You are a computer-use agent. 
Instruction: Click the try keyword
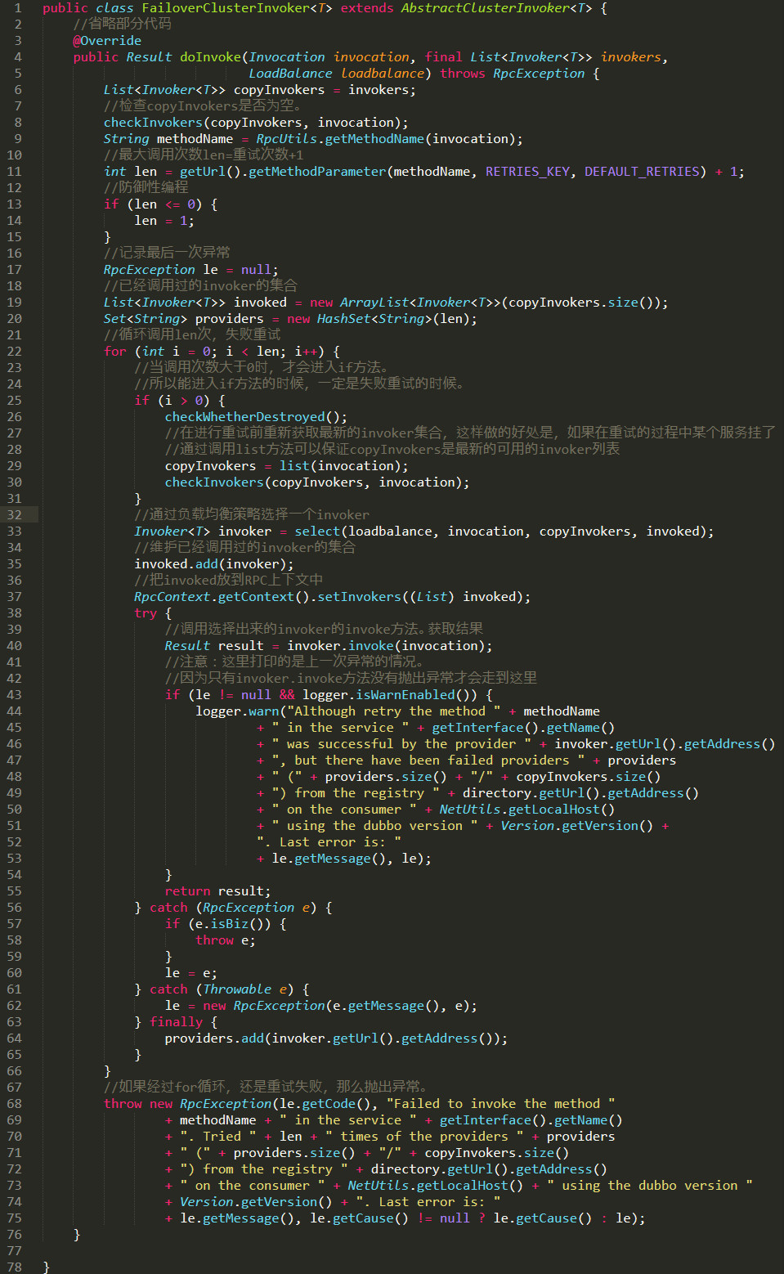coord(146,613)
